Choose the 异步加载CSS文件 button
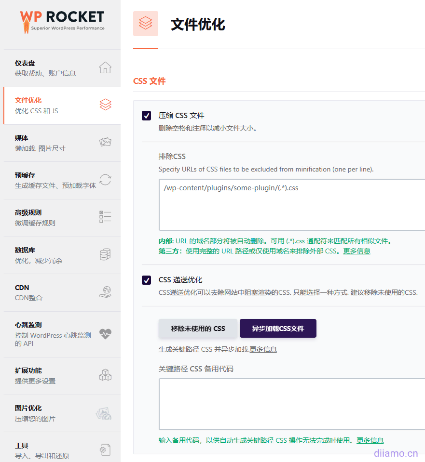Screen dimensions: 425x462 (278, 329)
